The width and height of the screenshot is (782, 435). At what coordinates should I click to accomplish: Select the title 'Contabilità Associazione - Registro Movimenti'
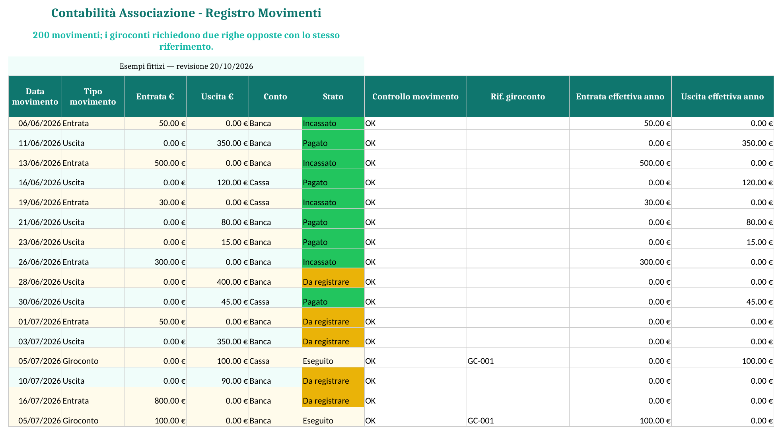[186, 13]
